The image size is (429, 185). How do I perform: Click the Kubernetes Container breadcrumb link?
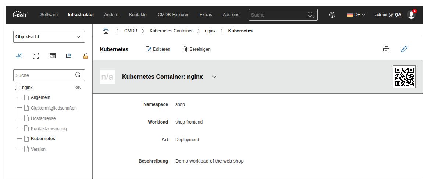point(171,31)
